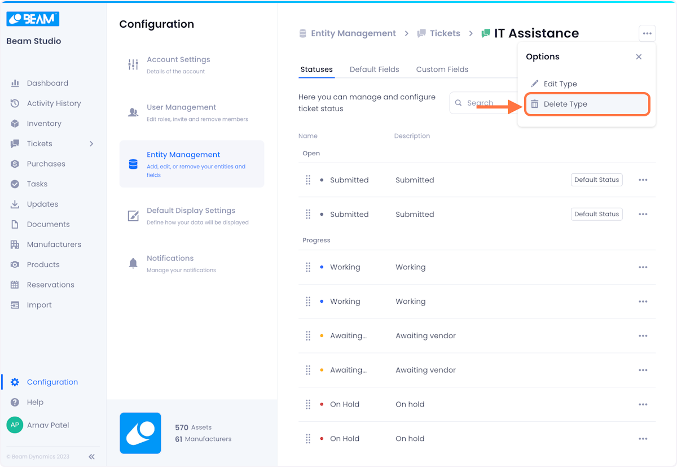The image size is (677, 467).
Task: Grab drag handle of first Submitted row
Action: (308, 180)
